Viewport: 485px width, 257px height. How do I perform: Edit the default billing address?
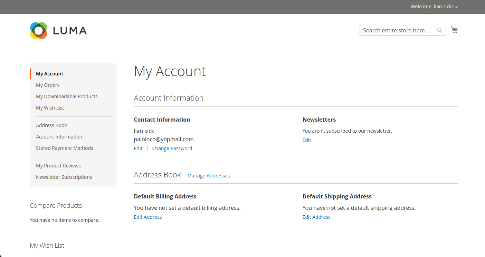(148, 217)
